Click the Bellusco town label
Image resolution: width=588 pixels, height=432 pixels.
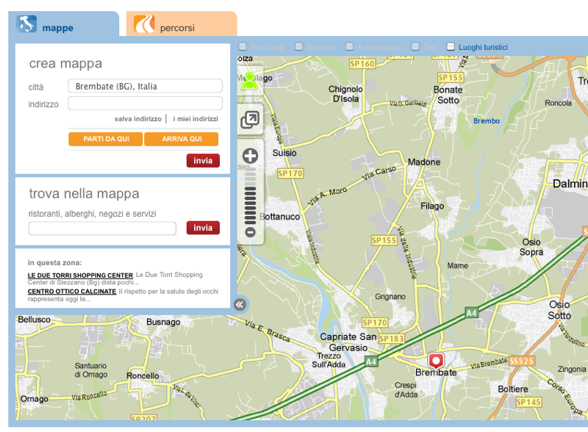pos(34,320)
